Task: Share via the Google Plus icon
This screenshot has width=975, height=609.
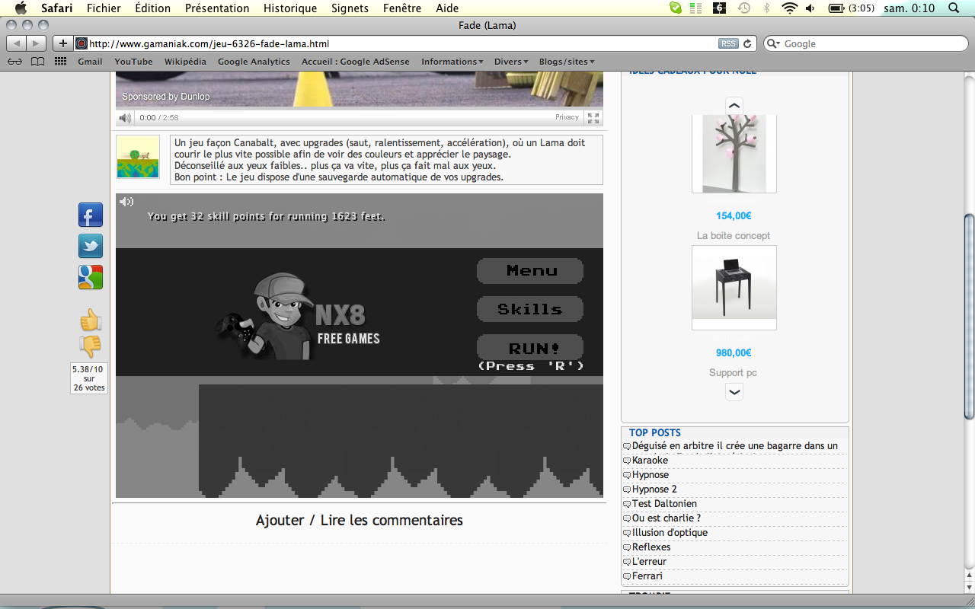Action: 90,277
